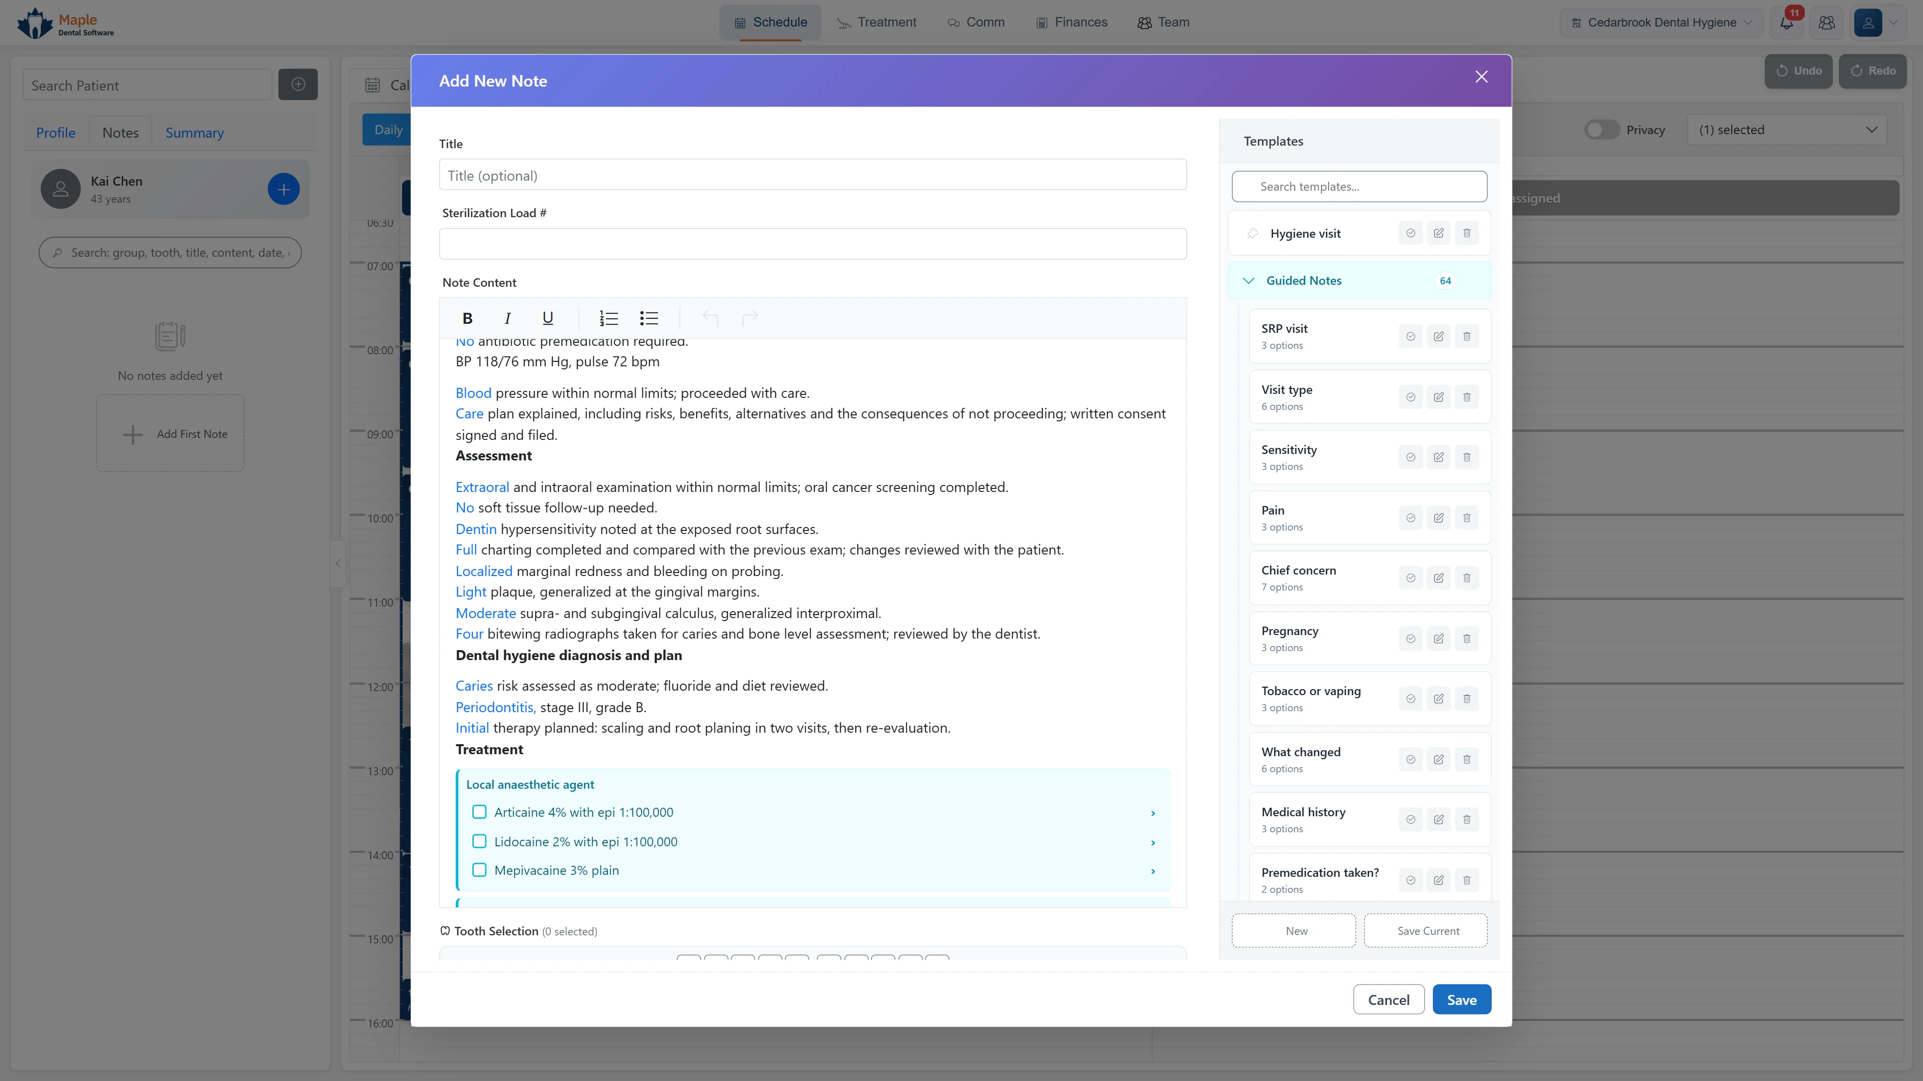
Task: Switch to the Treatment menu
Action: point(876,23)
